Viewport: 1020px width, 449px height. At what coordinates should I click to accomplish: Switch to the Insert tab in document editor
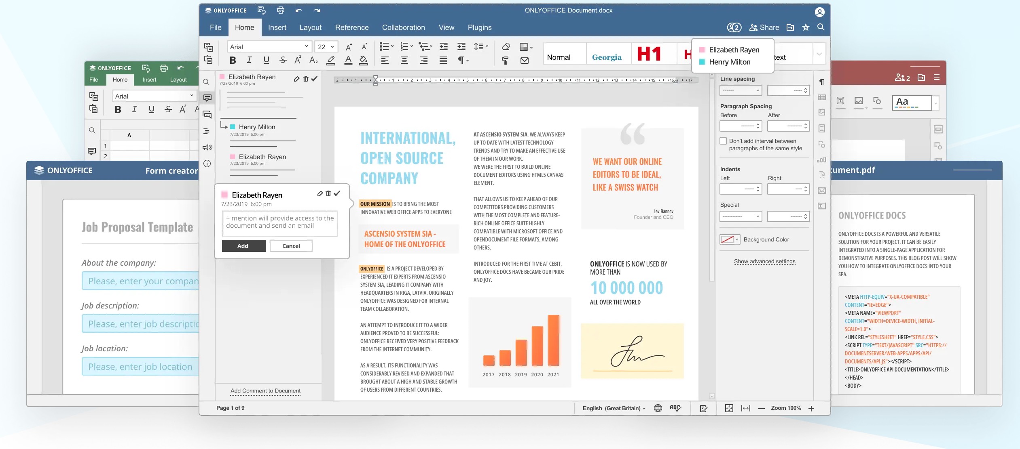click(x=277, y=27)
